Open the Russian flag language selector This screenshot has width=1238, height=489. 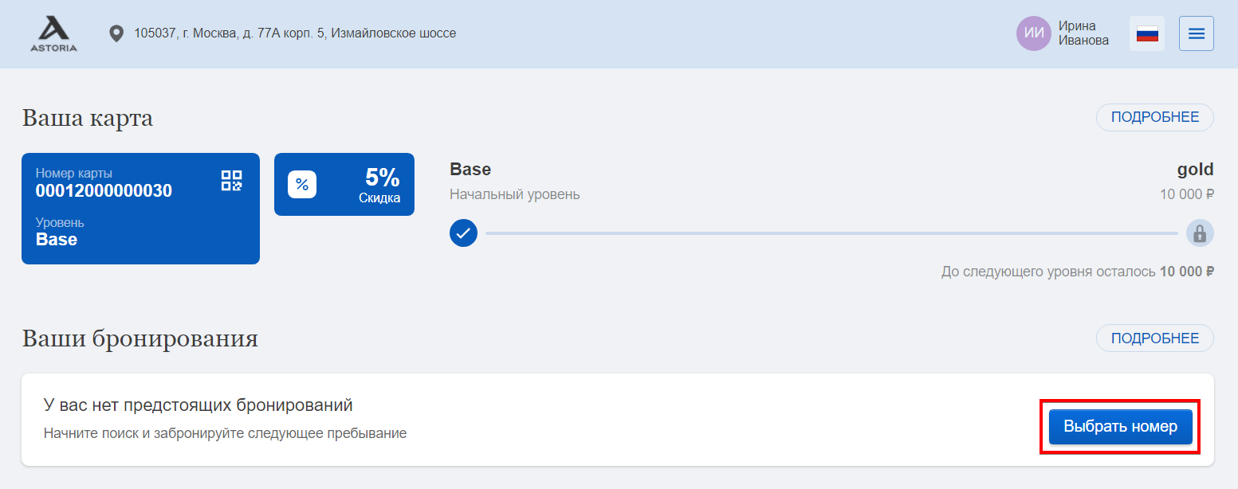[1147, 33]
